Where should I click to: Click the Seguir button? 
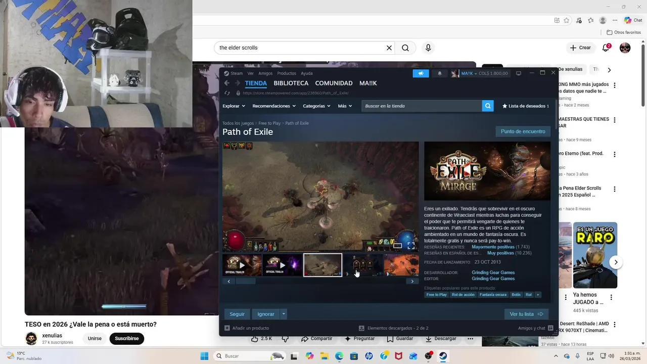tap(237, 314)
